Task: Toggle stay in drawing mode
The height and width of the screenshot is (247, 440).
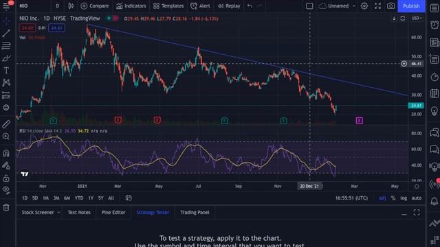Action: tap(6, 166)
